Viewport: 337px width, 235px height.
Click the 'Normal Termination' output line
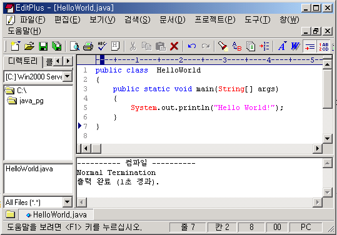116,172
